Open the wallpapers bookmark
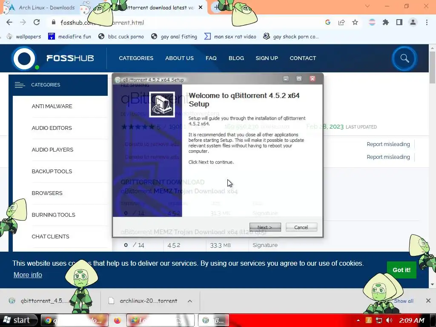 click(24, 37)
